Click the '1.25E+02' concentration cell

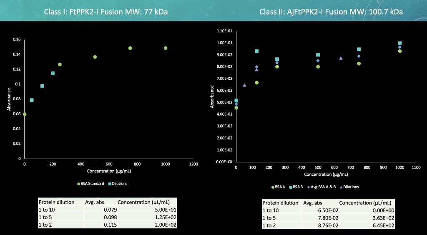pyautogui.click(x=165, y=217)
